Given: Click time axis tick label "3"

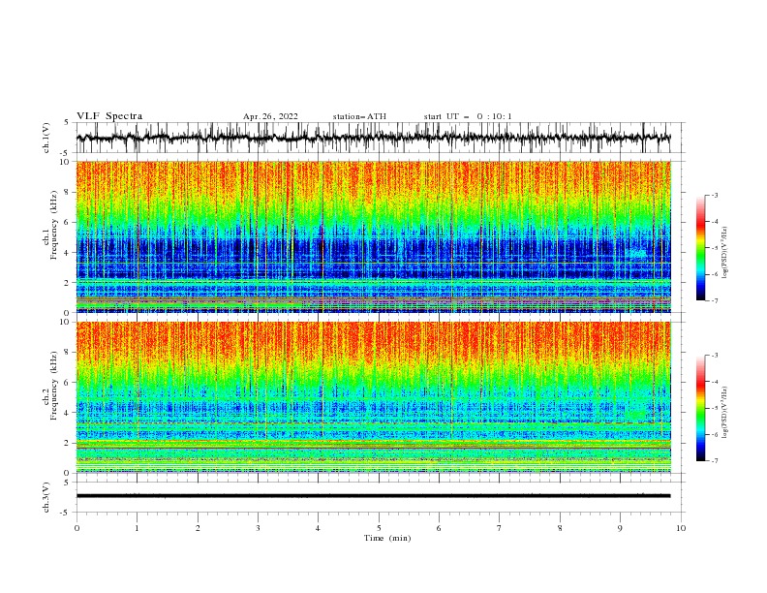Looking at the screenshot, I should click(258, 528).
